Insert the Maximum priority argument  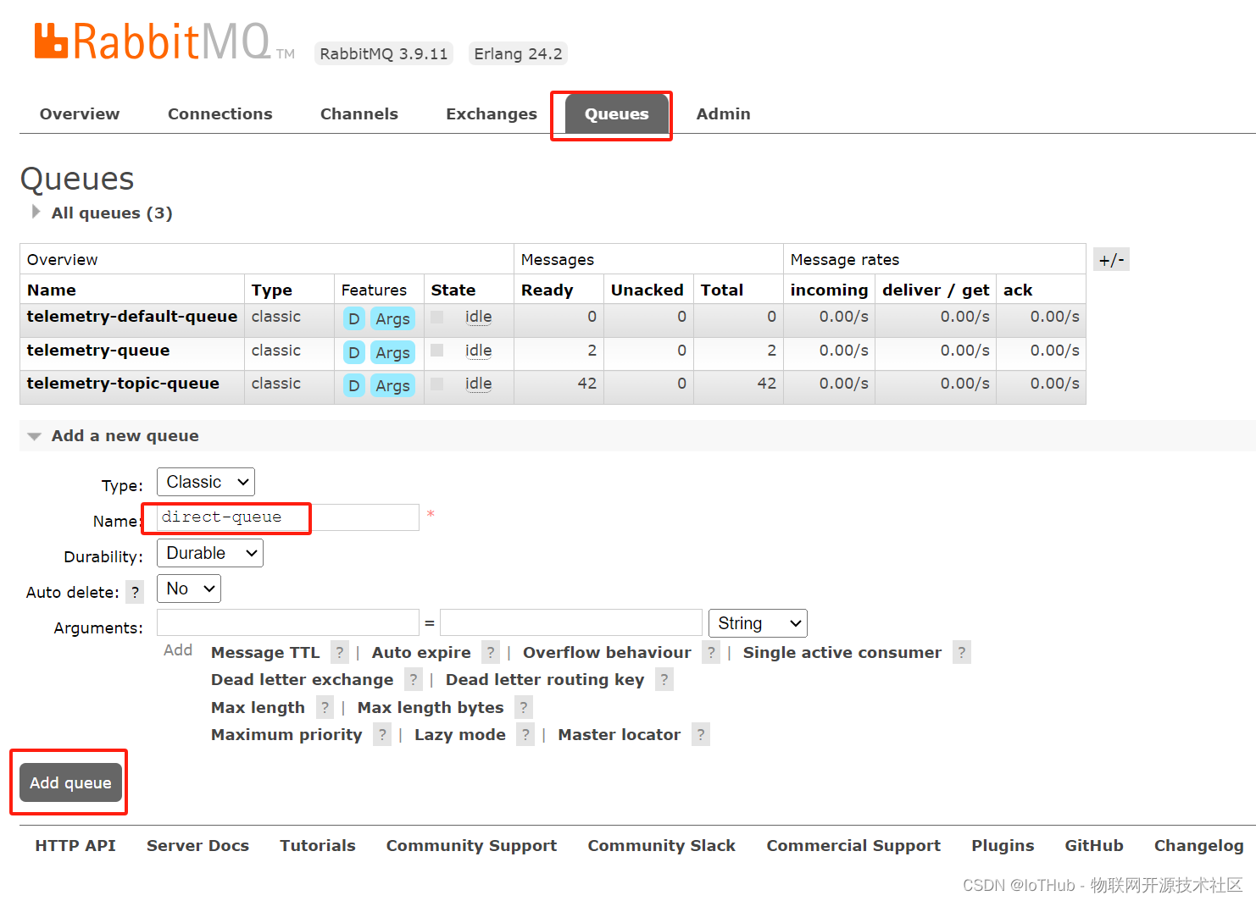(x=286, y=734)
